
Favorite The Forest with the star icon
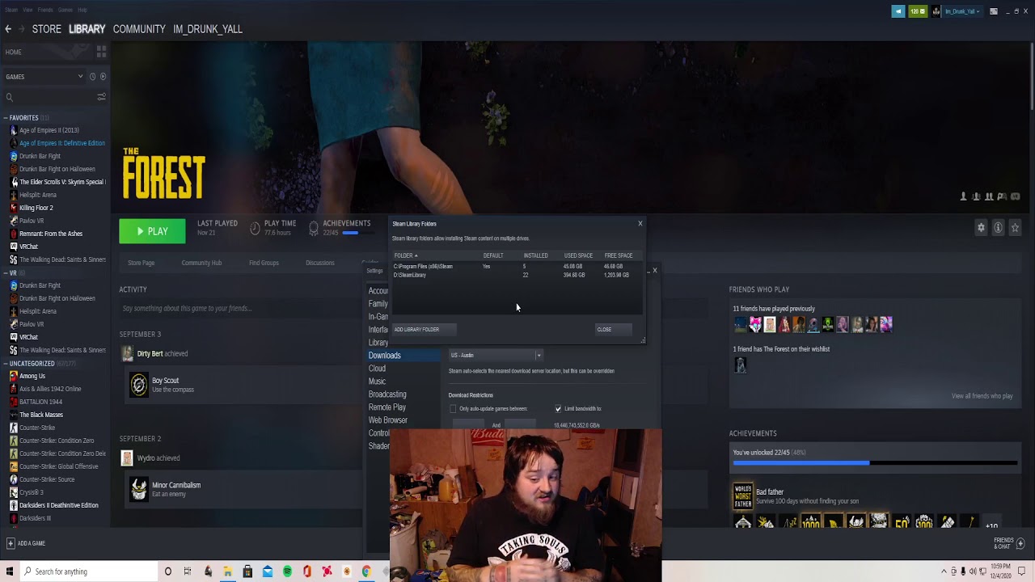[x=1015, y=228]
